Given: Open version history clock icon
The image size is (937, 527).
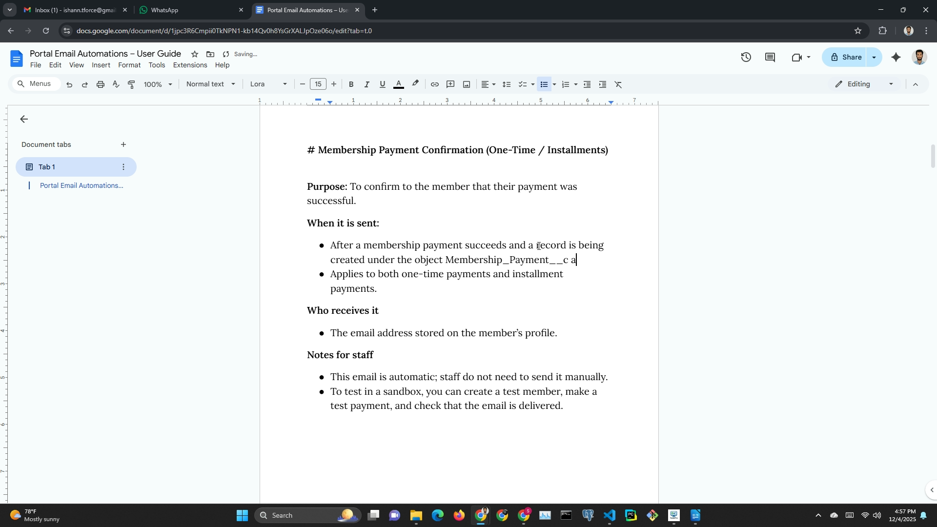Looking at the screenshot, I should (746, 57).
